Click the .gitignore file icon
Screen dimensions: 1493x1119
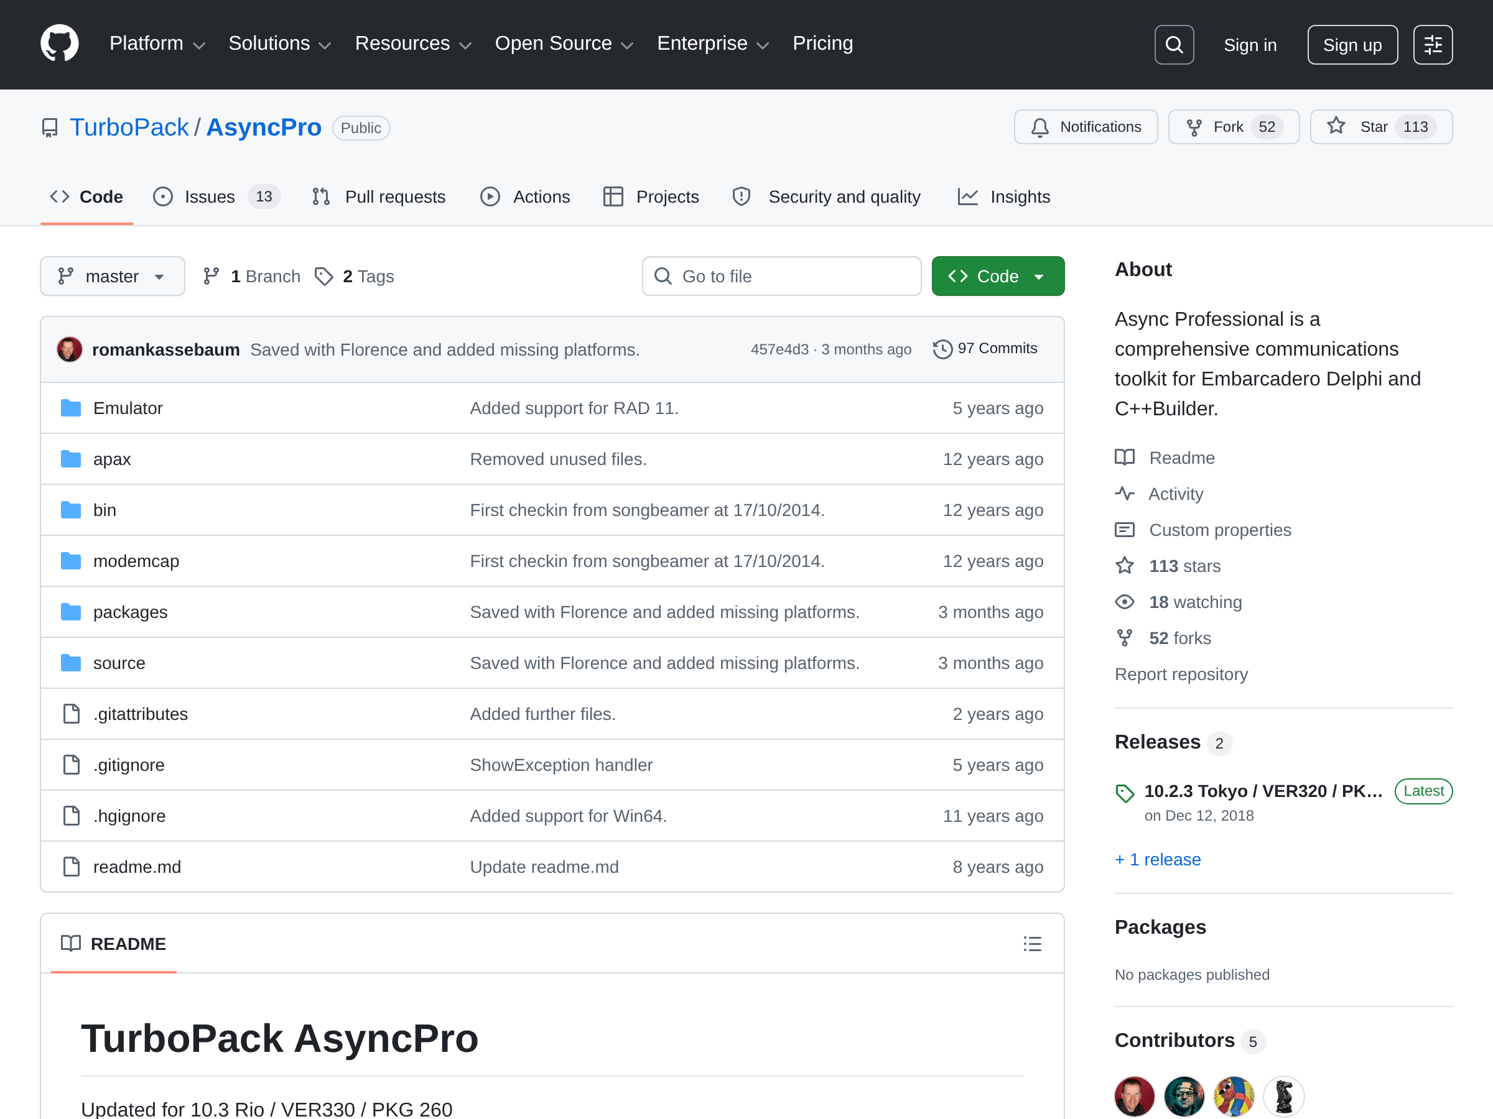(x=71, y=765)
